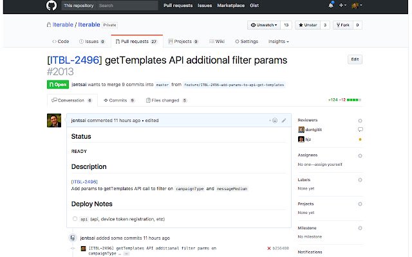Open the failed status X icon on commit

pyautogui.click(x=269, y=249)
